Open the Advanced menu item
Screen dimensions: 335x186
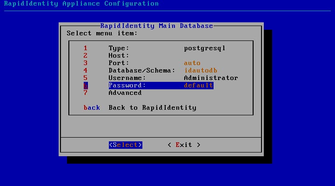113,93
